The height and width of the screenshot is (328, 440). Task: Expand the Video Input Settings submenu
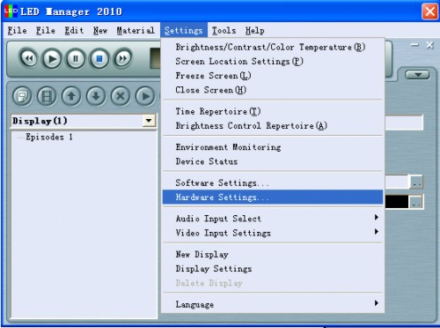(x=273, y=233)
